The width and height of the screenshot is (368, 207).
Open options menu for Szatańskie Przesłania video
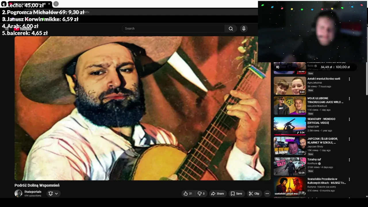[349, 179]
